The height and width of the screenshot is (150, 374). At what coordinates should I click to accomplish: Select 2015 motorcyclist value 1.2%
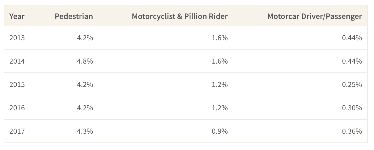click(x=220, y=85)
